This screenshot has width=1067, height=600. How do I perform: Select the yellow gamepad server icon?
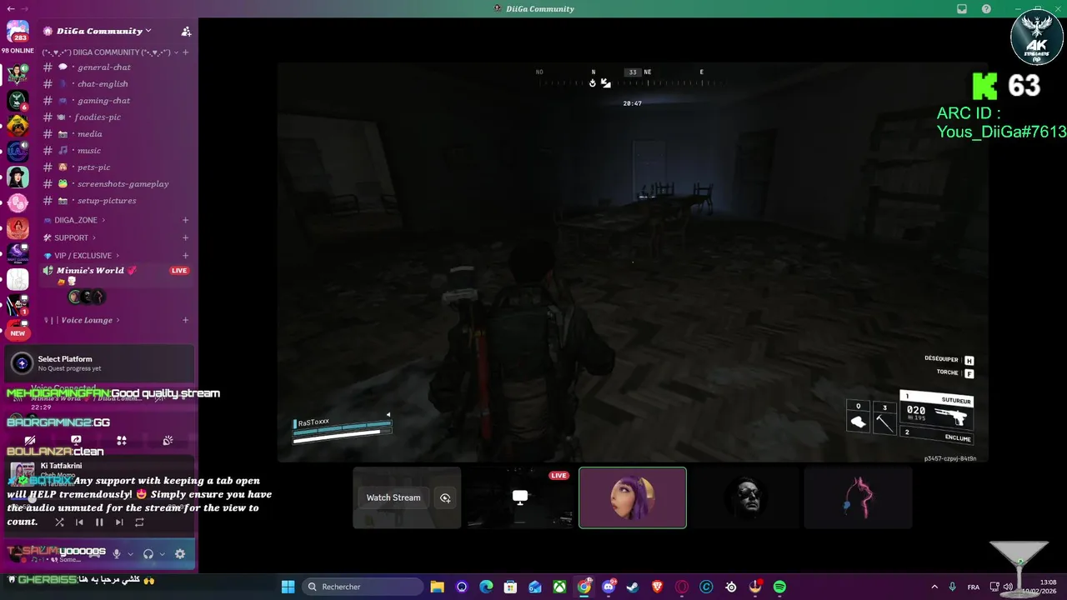[18, 126]
